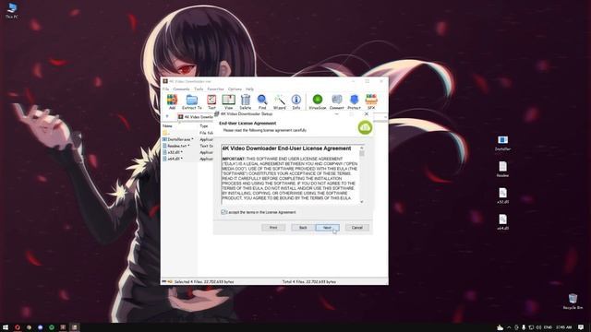Screen dimensions: 591x332
Task: Click the VirusScan green icon
Action: point(318,101)
